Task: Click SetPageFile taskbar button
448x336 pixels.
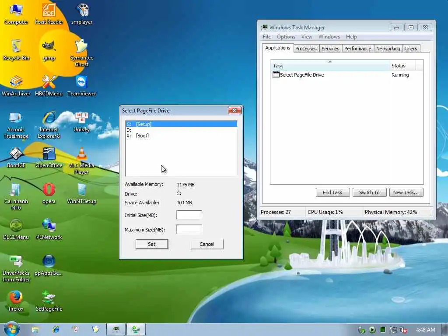Action: [136, 330]
